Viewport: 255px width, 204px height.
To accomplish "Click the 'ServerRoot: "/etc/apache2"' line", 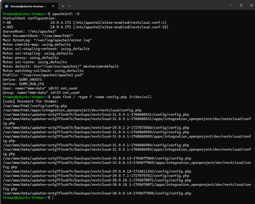I will (x=30, y=31).
